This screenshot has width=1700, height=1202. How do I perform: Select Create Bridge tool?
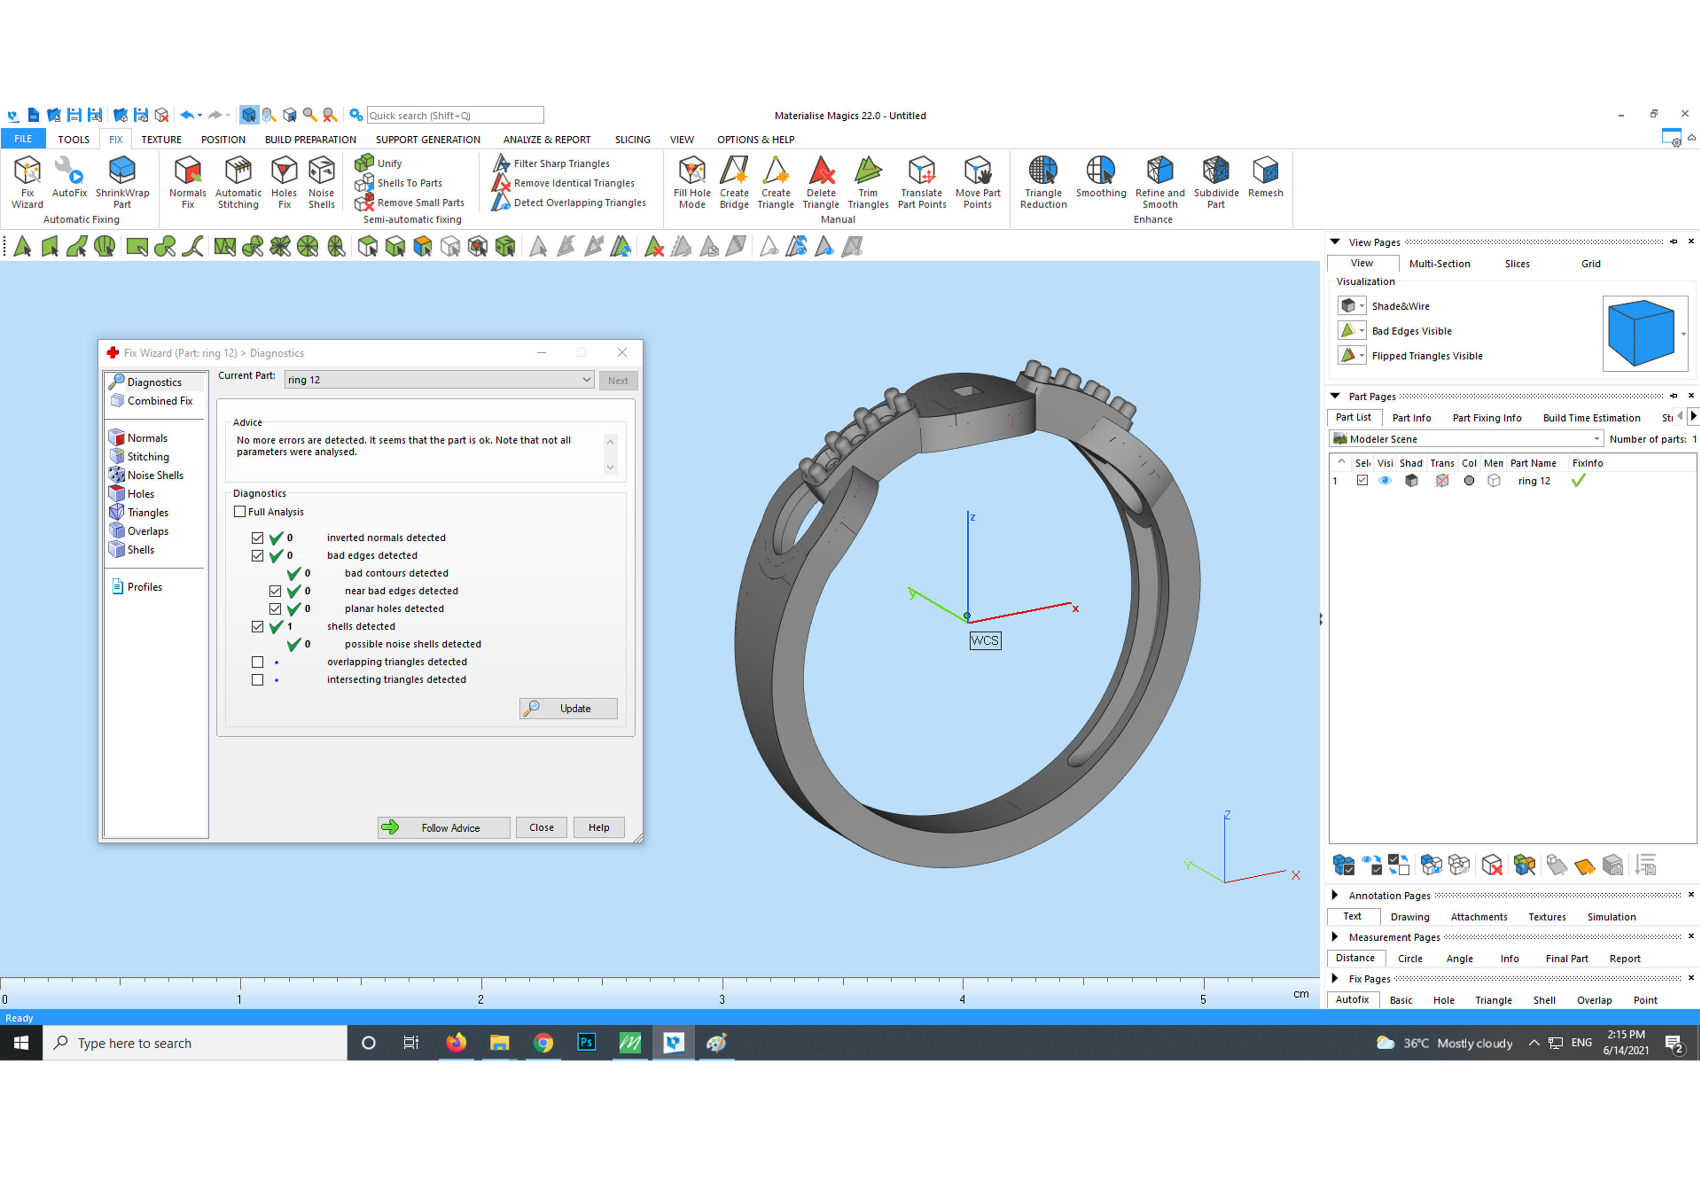point(734,182)
